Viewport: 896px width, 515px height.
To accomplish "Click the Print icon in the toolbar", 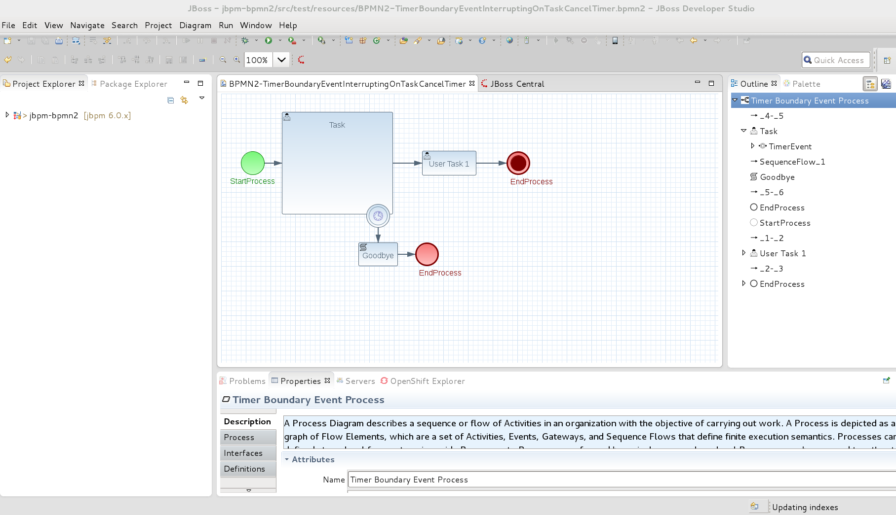I will [x=59, y=41].
